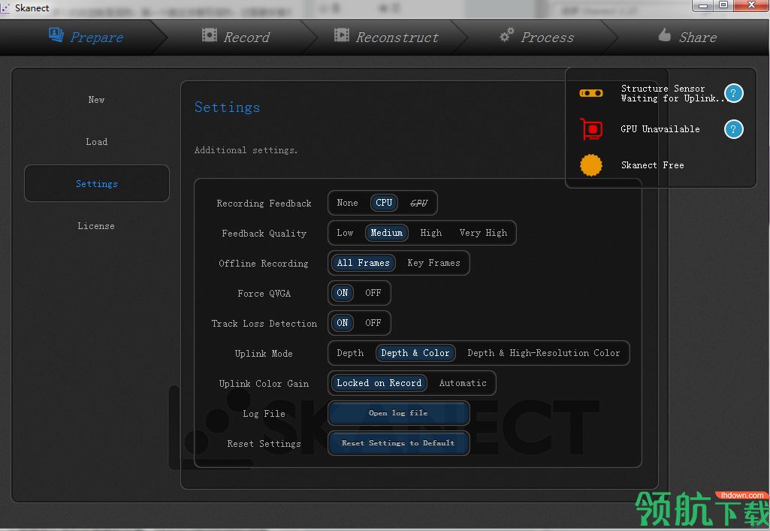Click the red GPU card icon

[x=591, y=129]
